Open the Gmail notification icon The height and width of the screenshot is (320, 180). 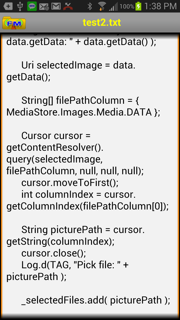pyautogui.click(x=56, y=6)
